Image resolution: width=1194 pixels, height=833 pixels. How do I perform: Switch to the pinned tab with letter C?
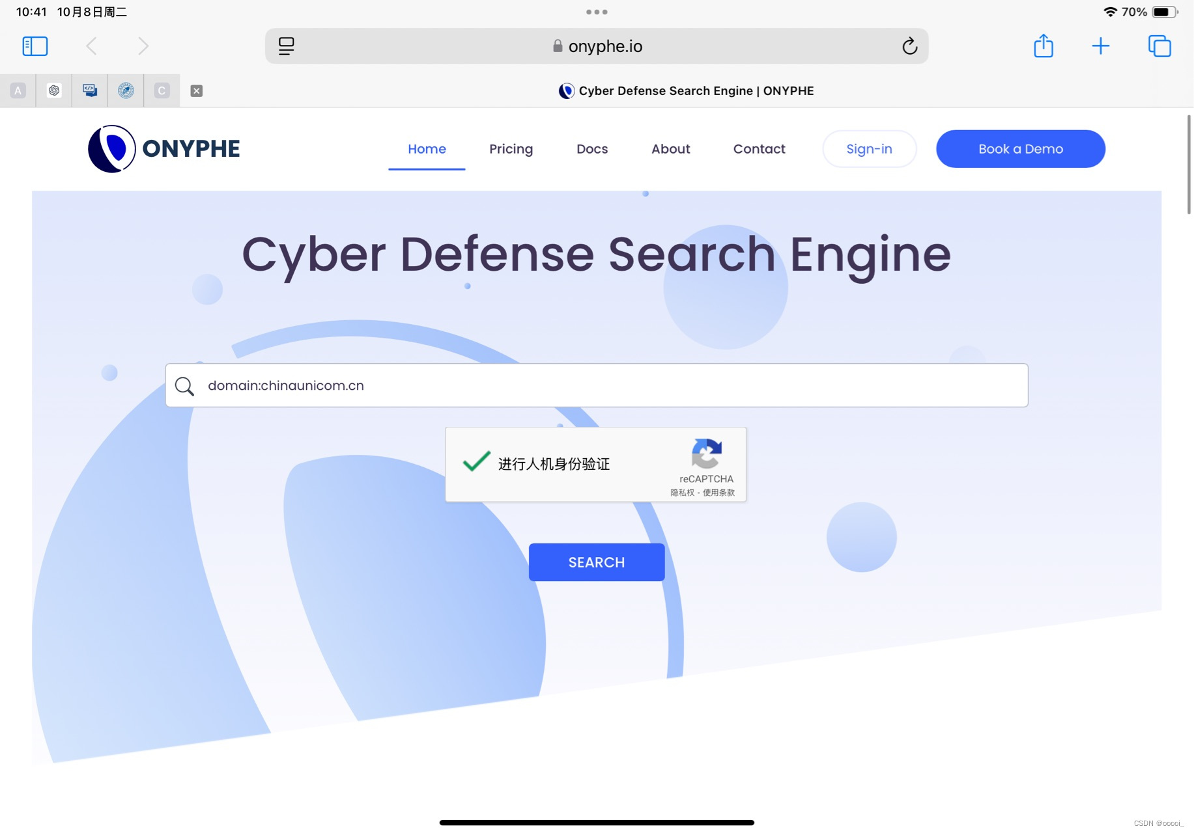coord(162,90)
